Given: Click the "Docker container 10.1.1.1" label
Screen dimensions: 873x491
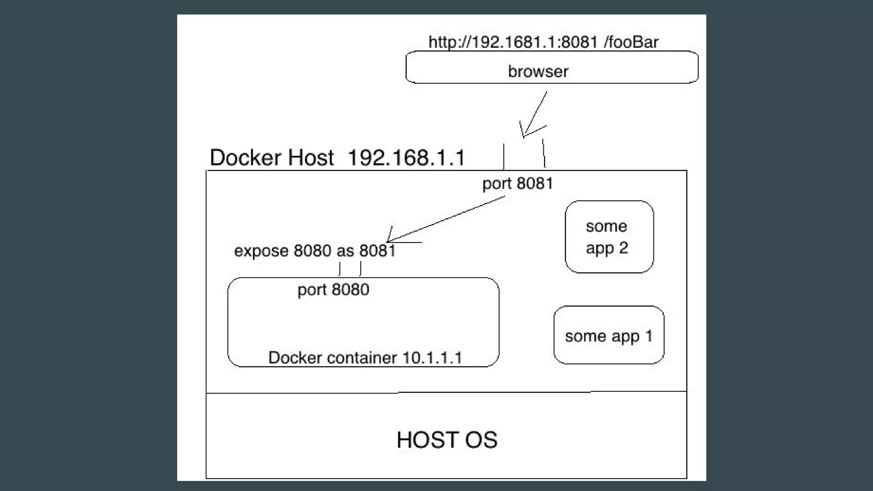Looking at the screenshot, I should coord(365,358).
